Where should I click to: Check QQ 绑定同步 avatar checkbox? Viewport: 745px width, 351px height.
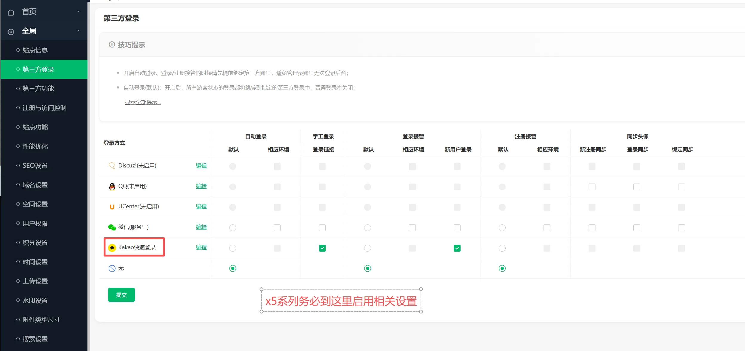681,187
